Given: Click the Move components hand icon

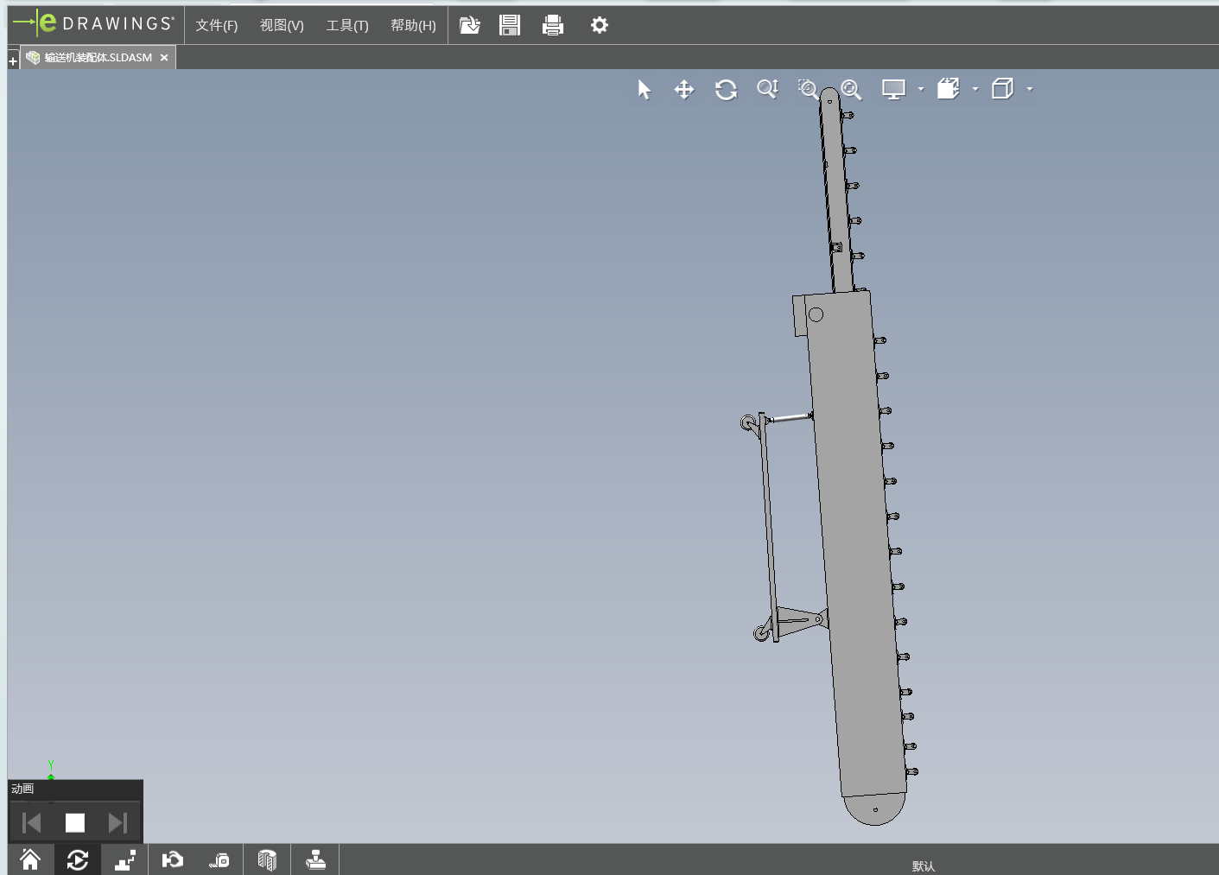Looking at the screenshot, I should pyautogui.click(x=173, y=860).
